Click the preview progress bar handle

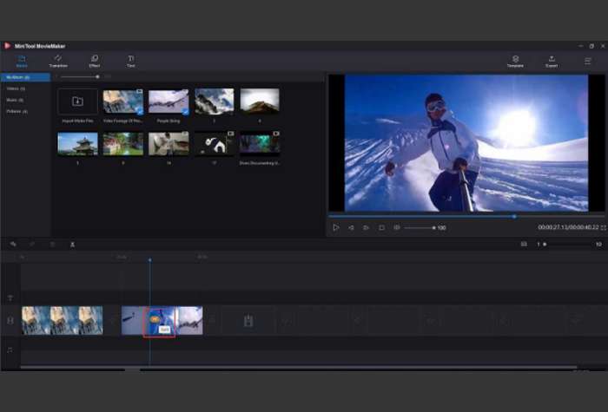pyautogui.click(x=514, y=217)
